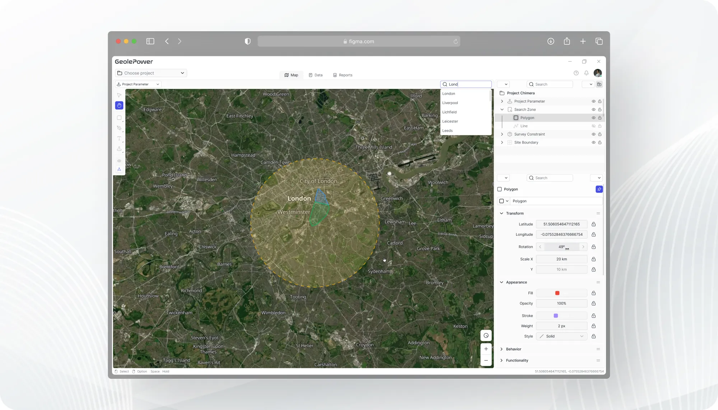
Task: Click the compass measure tool
Action: click(x=119, y=169)
